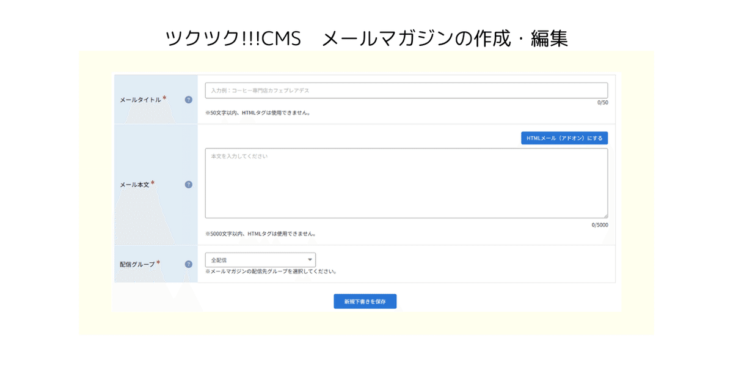
Task: Save the new draft with 新規下書きを保存
Action: [365, 301]
